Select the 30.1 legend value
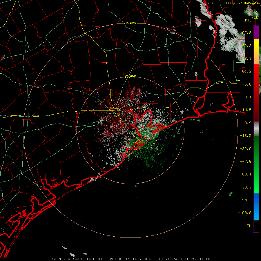 [247, 97]
